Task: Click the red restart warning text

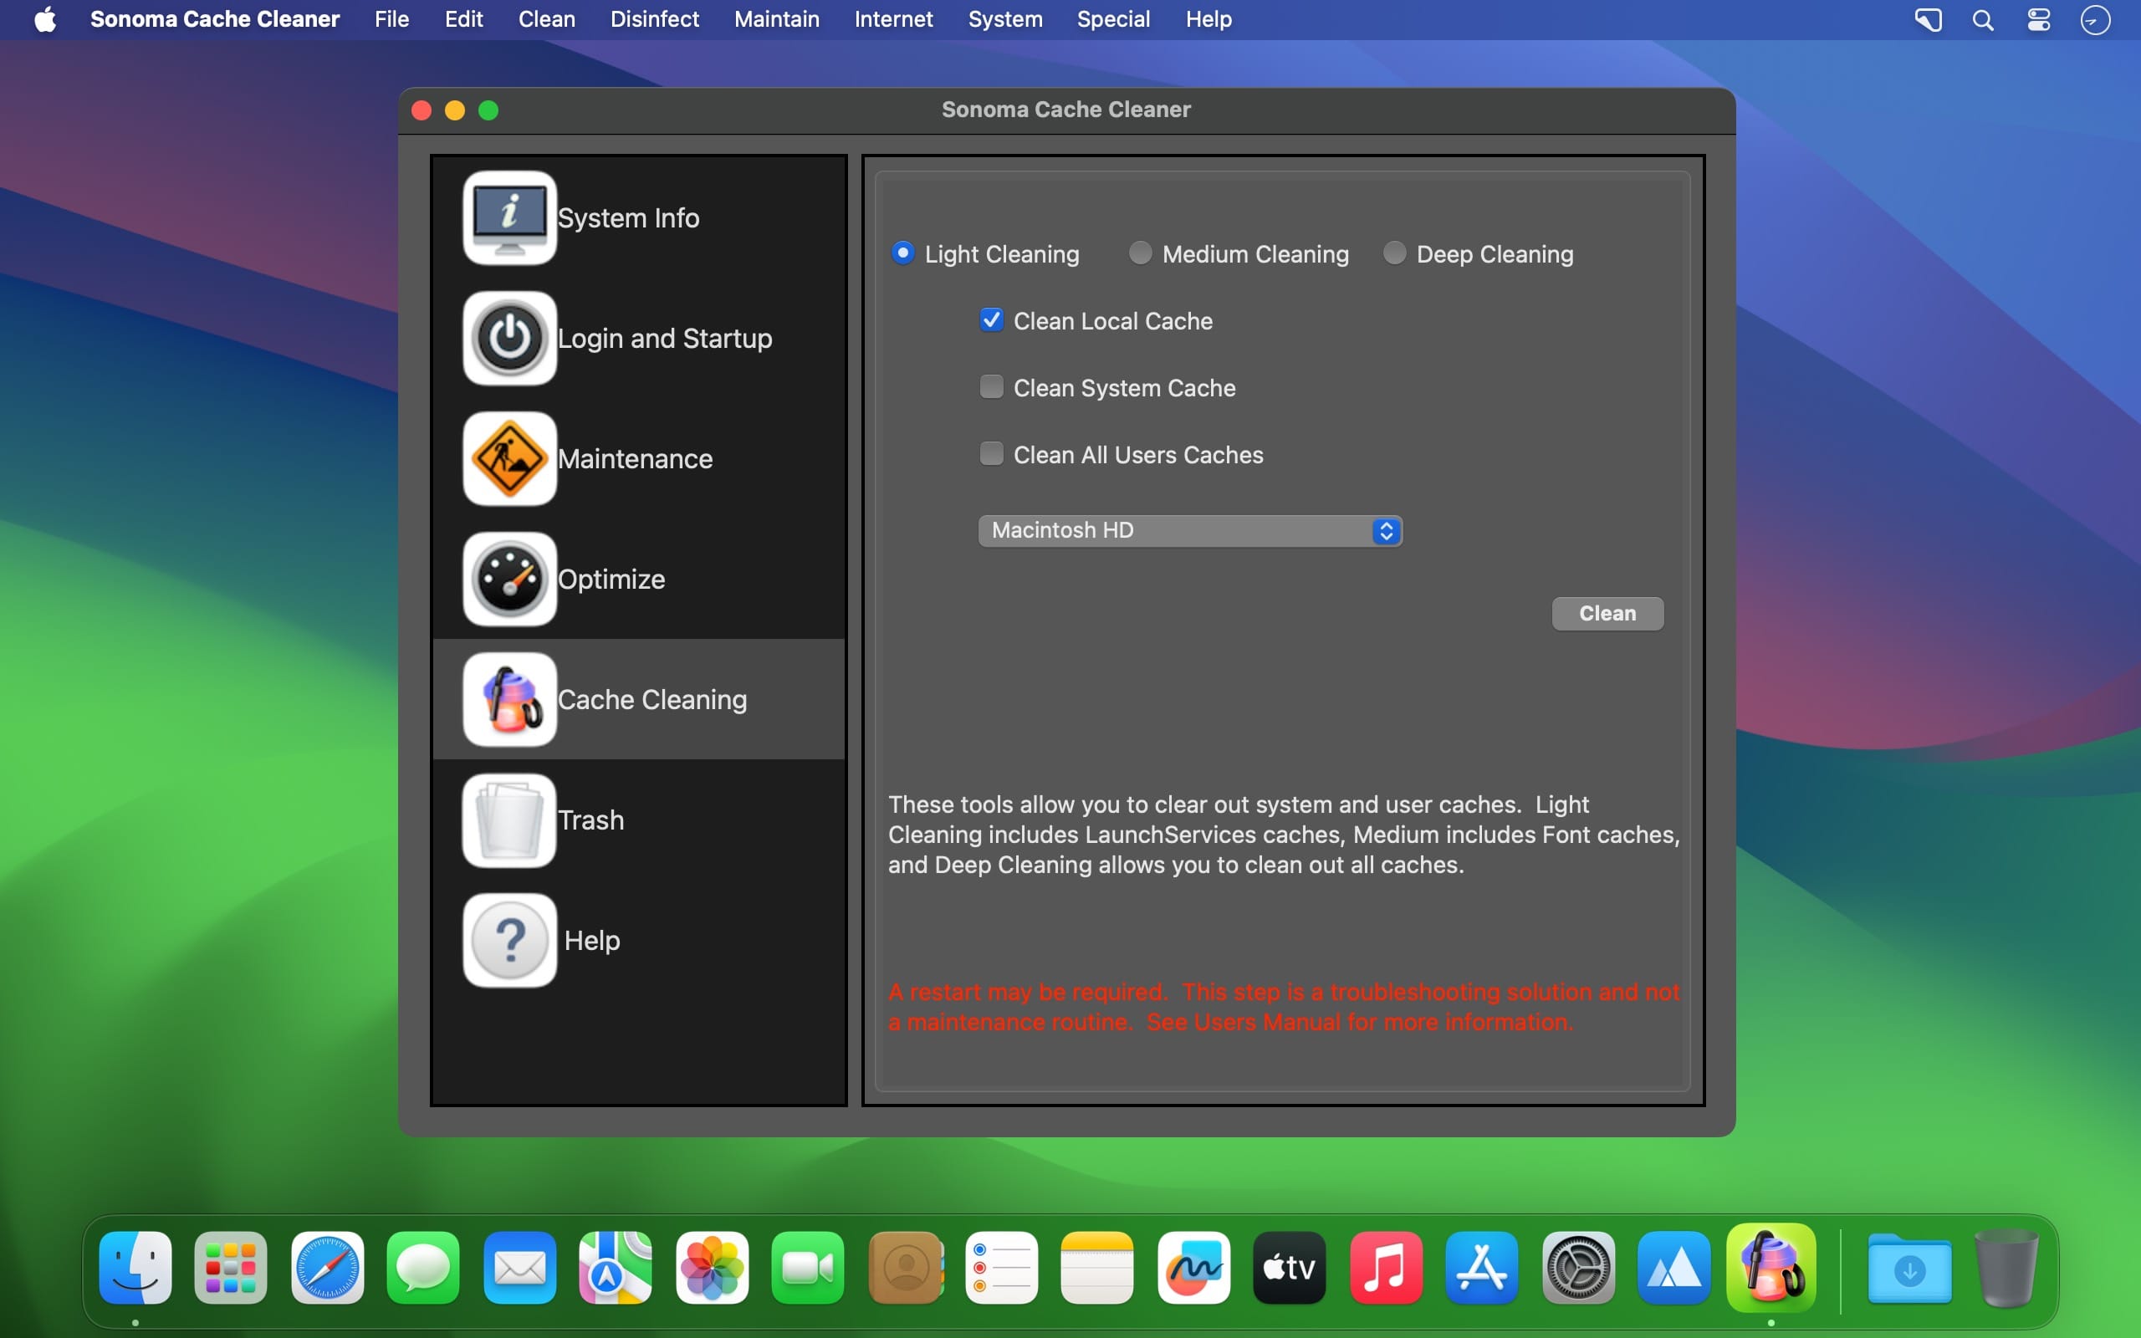Action: [1284, 1007]
